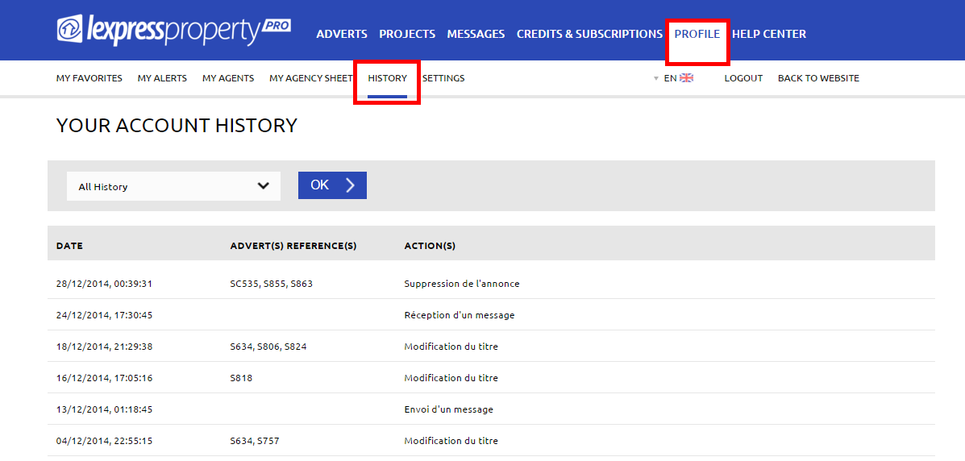Viewport: 965px width, 461px height.
Task: Click ADVERT(S) REFERENCE(S) column header
Action: pos(293,246)
